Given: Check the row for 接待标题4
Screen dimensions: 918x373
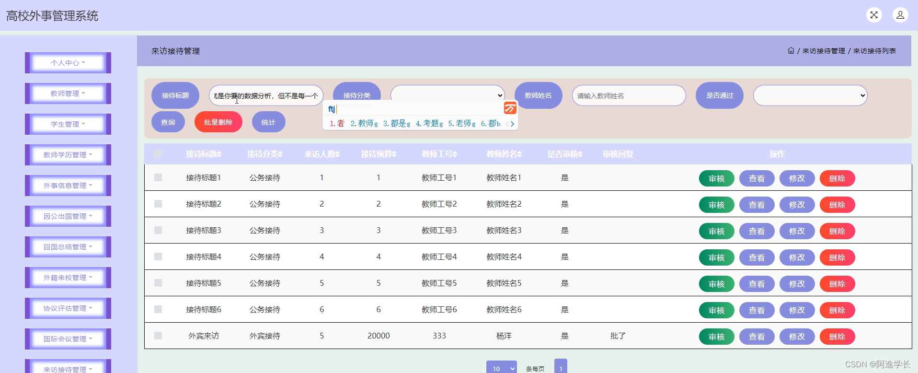Looking at the screenshot, I should coord(158,256).
